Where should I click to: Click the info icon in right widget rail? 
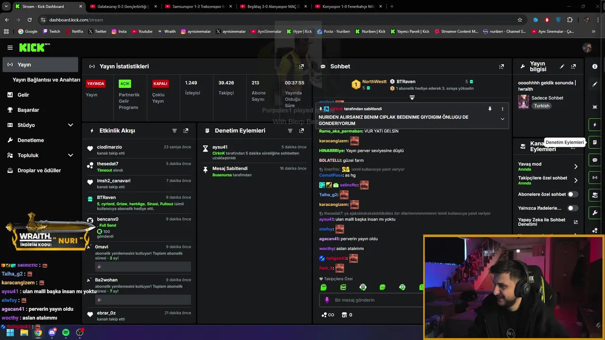[595, 67]
